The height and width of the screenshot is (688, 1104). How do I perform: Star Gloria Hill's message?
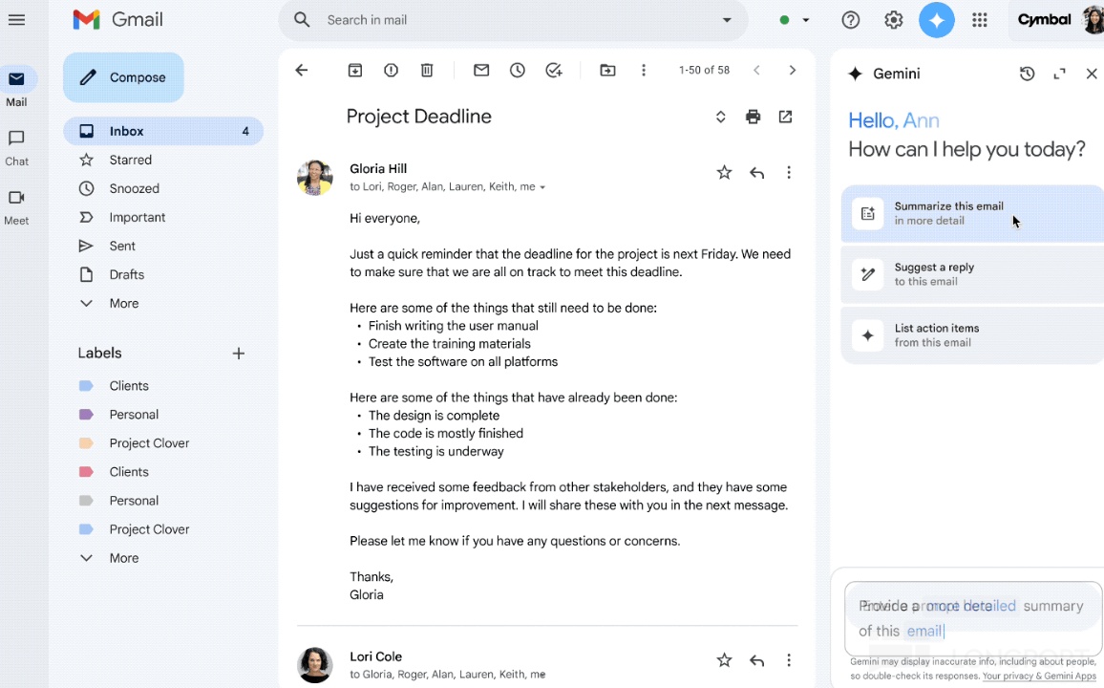click(724, 173)
